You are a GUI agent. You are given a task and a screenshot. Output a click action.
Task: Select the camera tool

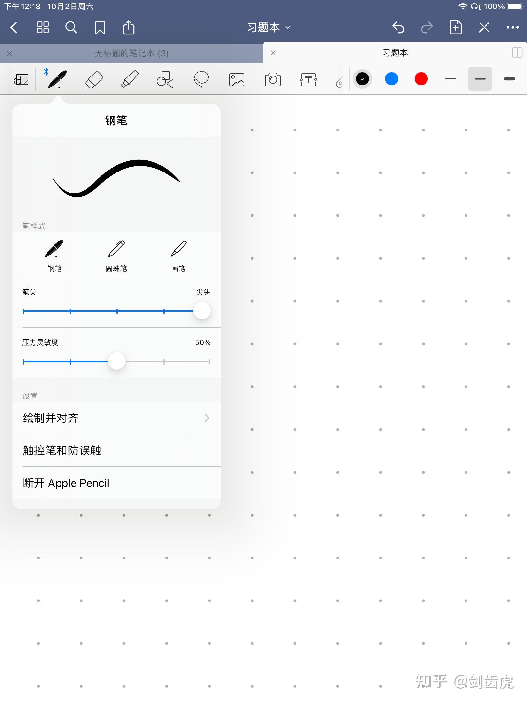click(273, 79)
